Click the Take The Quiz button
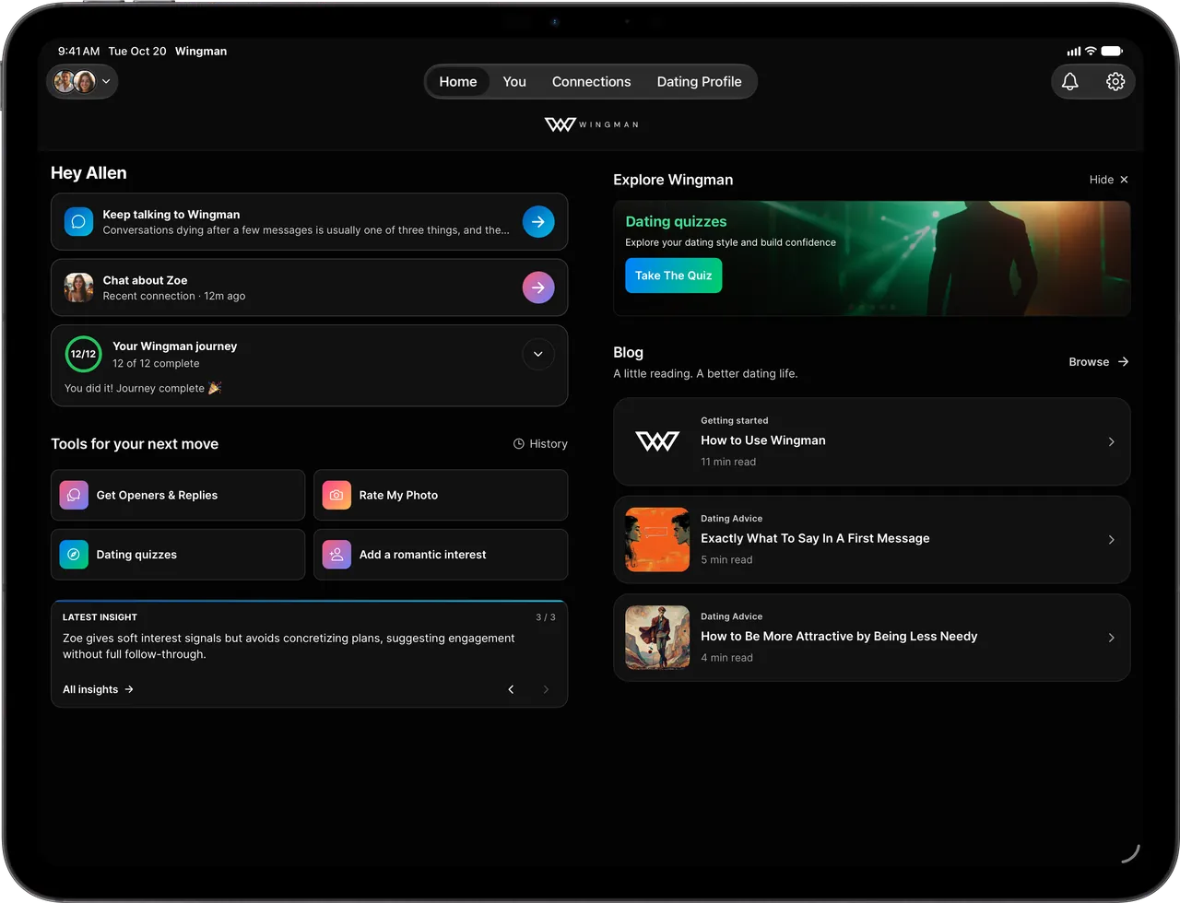Screen dimensions: 1180x903 674,276
